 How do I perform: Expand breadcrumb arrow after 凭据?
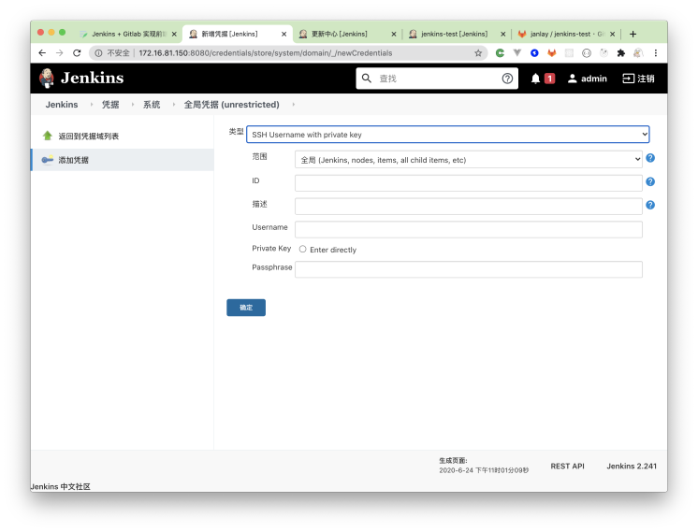133,105
